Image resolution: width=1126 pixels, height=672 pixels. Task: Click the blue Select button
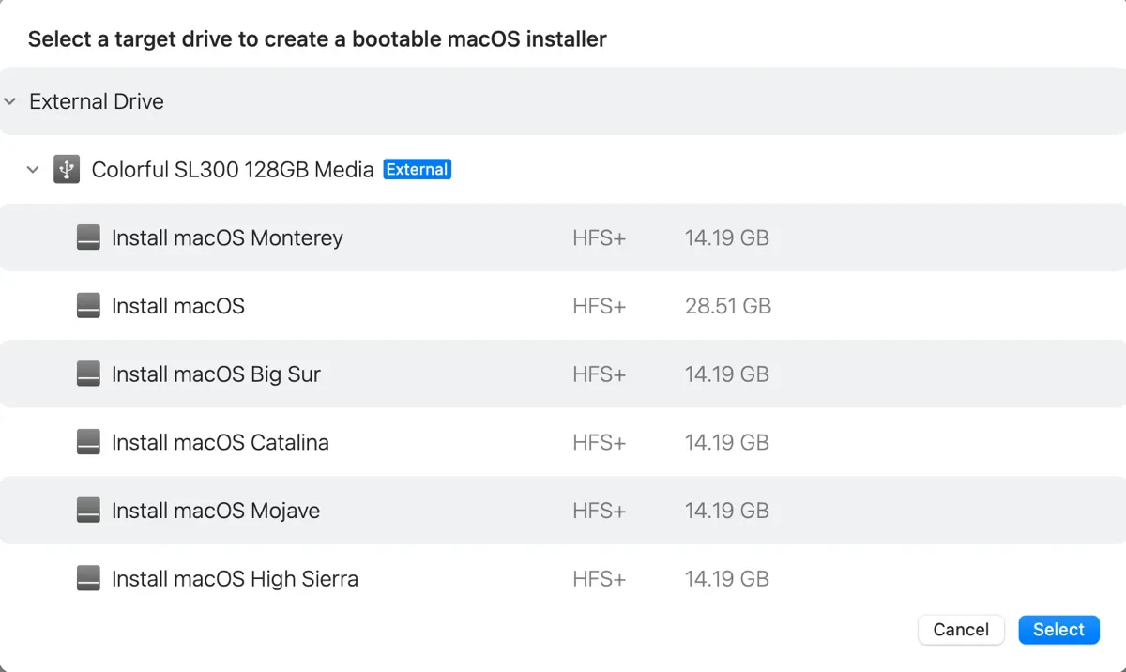[1058, 630]
